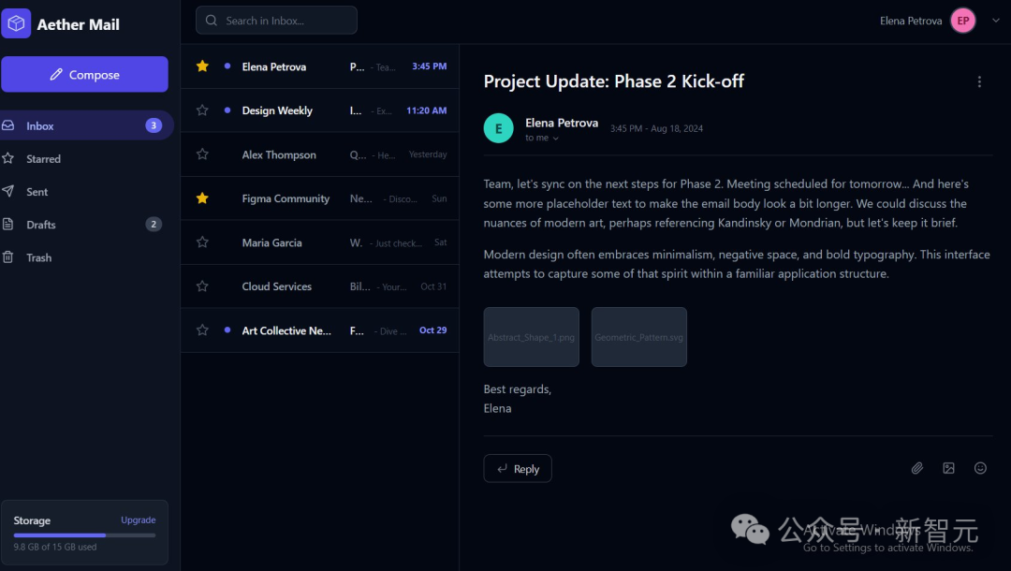Click the insert image icon

pos(948,469)
